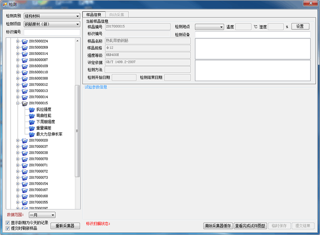The width and height of the screenshot is (320, 235).
Task: Click the open folder icon for 2017000015
Action: click(x=25, y=103)
